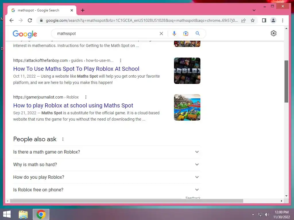This screenshot has width=294, height=220.
Task: Show hidden system tray icons
Action: tap(253, 215)
